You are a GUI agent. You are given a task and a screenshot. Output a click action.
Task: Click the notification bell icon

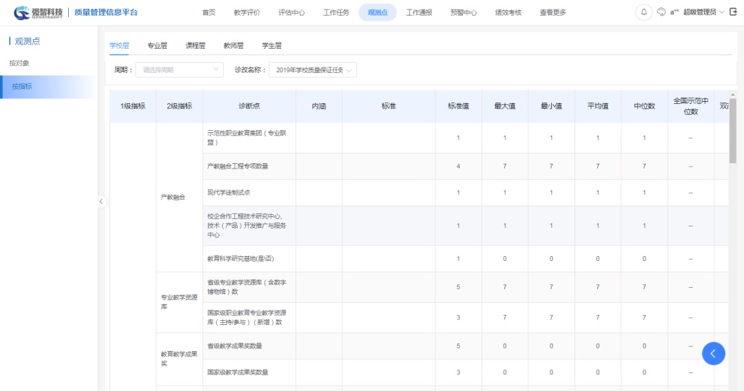click(x=644, y=12)
